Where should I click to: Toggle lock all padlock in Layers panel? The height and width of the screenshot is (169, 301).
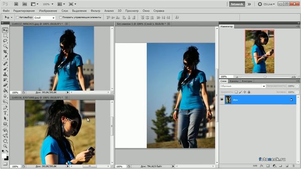(249, 92)
